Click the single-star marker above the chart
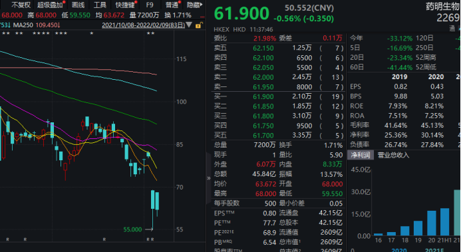Screen dimensions: 461x252 tap(92, 33)
